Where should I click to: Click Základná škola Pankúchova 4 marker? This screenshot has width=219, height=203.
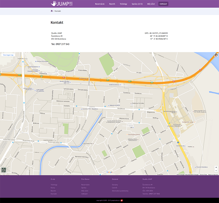coord(133,140)
